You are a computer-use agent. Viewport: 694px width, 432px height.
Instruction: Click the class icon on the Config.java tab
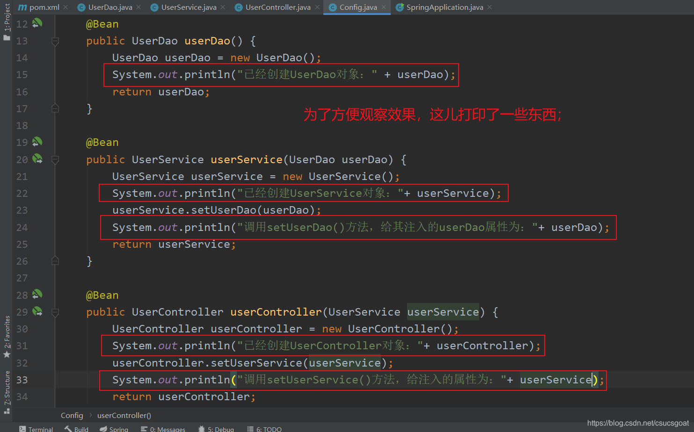[333, 7]
